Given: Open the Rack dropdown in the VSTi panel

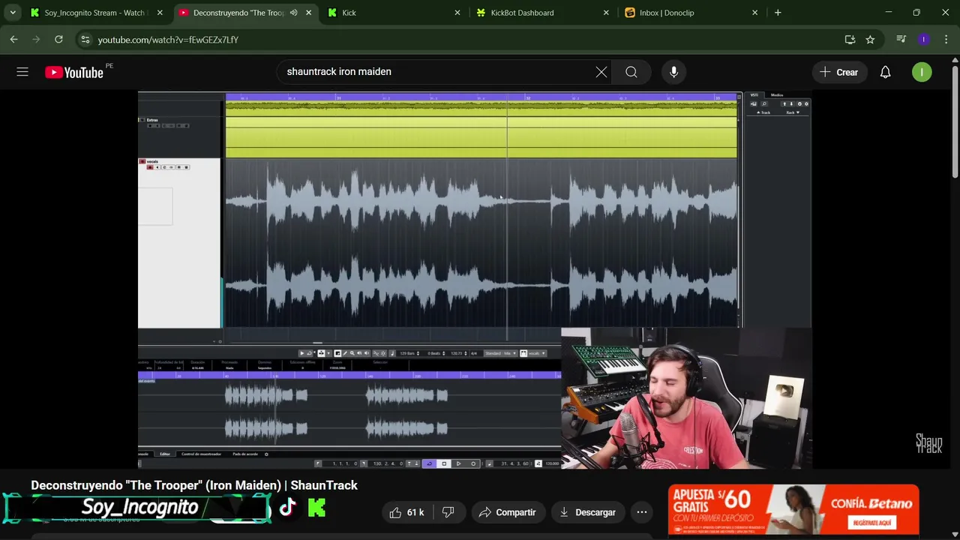Looking at the screenshot, I should click(x=793, y=112).
